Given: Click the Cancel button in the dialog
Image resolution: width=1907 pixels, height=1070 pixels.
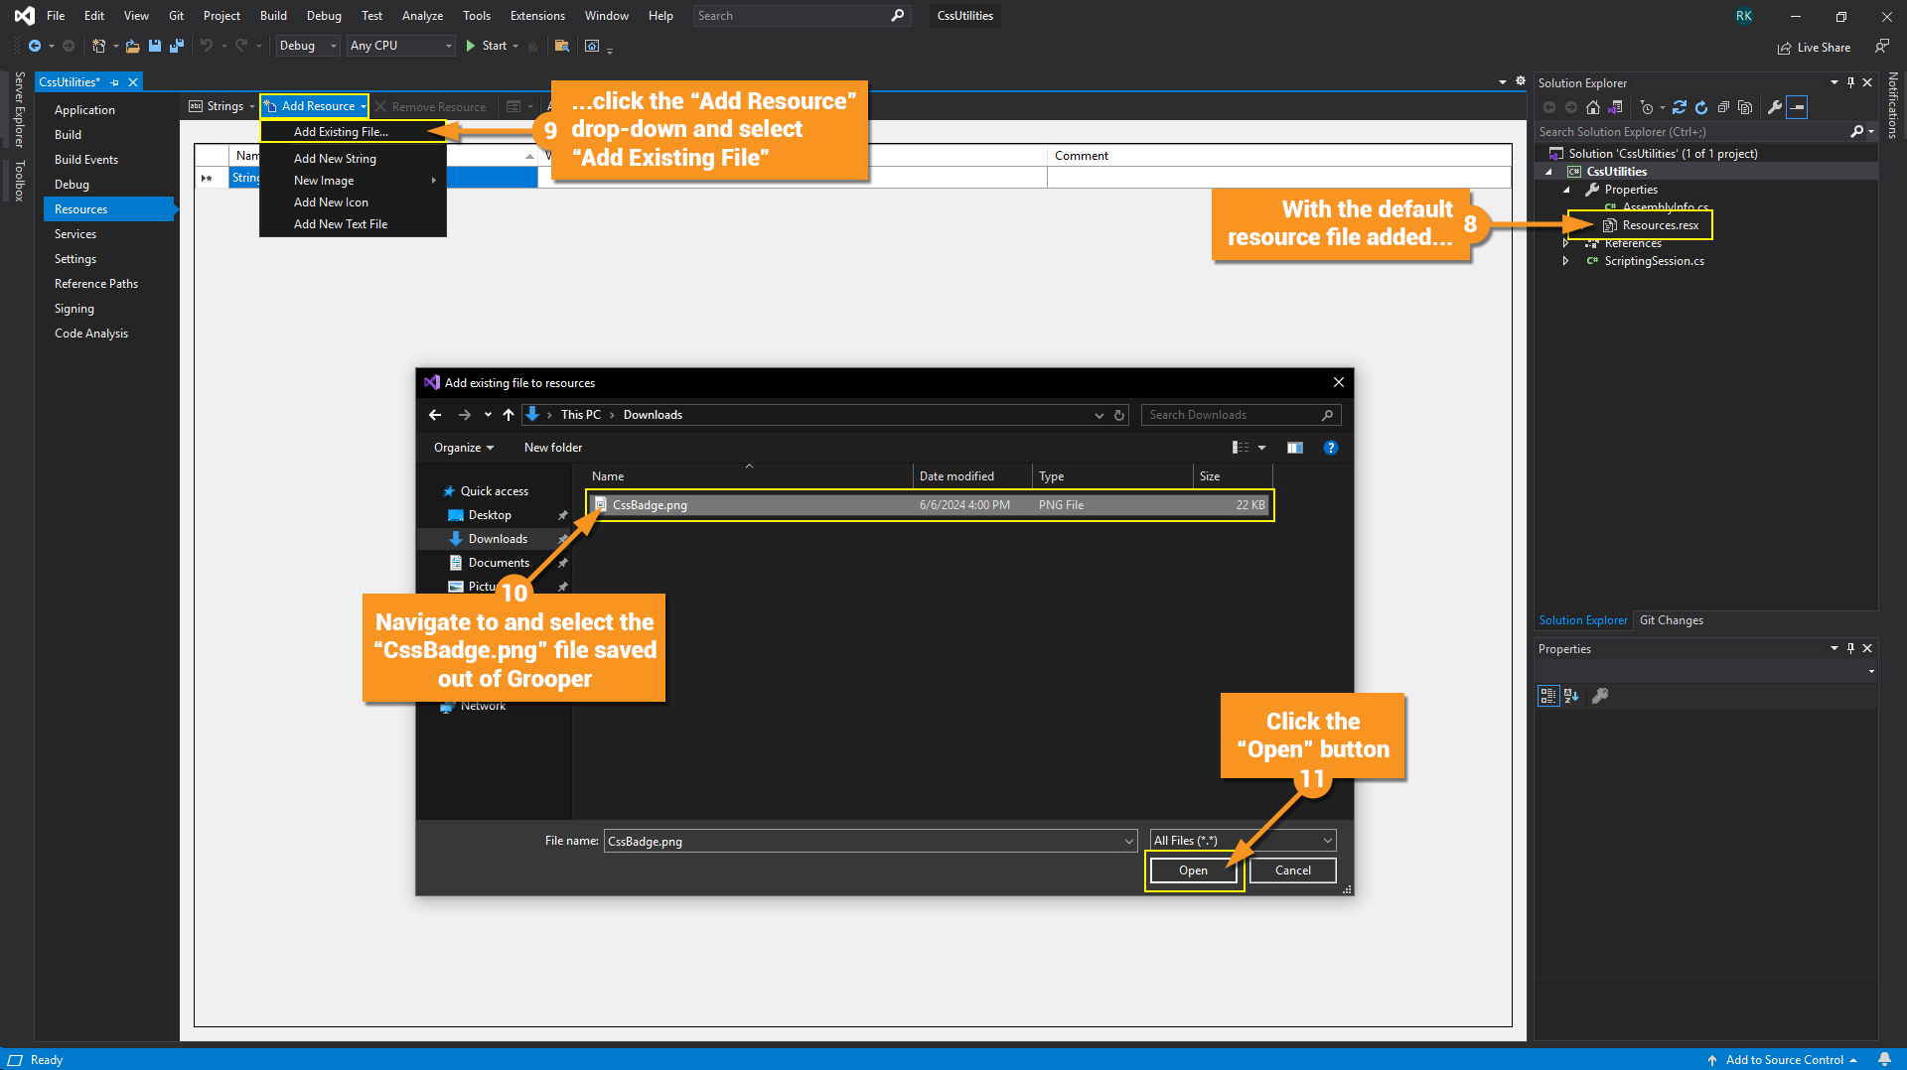Looking at the screenshot, I should [1292, 870].
